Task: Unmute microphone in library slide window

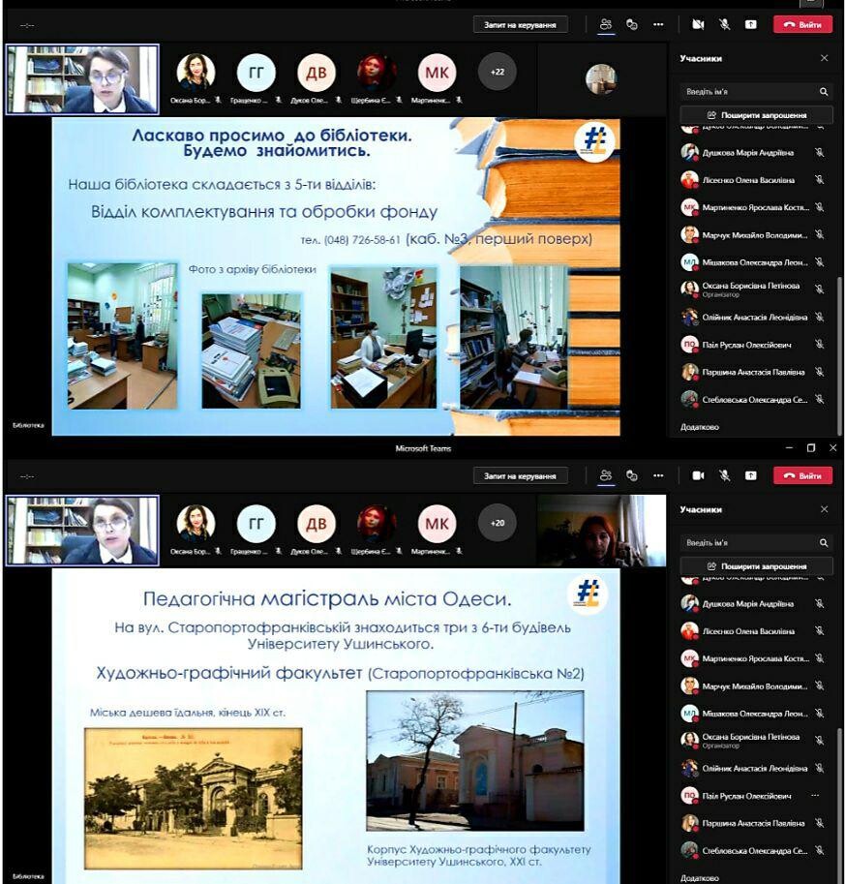Action: [x=724, y=25]
